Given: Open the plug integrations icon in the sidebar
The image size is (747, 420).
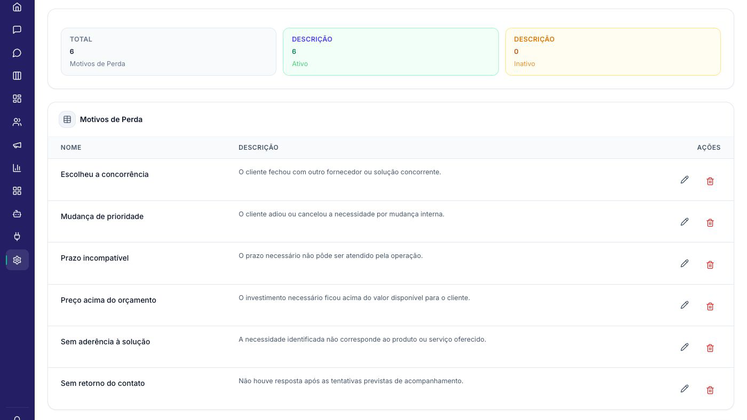Looking at the screenshot, I should (x=17, y=237).
